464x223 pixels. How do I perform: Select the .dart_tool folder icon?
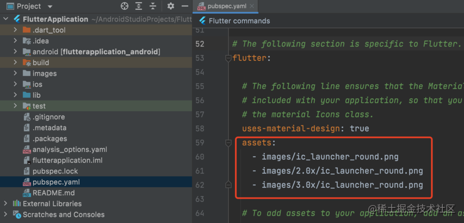(27, 30)
